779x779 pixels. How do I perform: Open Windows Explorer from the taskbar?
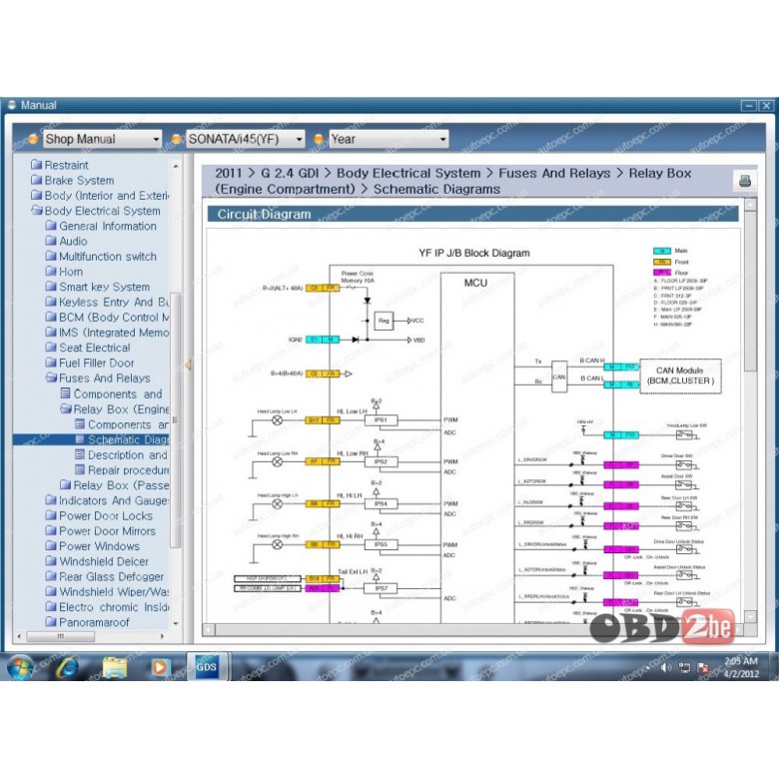coord(115,667)
